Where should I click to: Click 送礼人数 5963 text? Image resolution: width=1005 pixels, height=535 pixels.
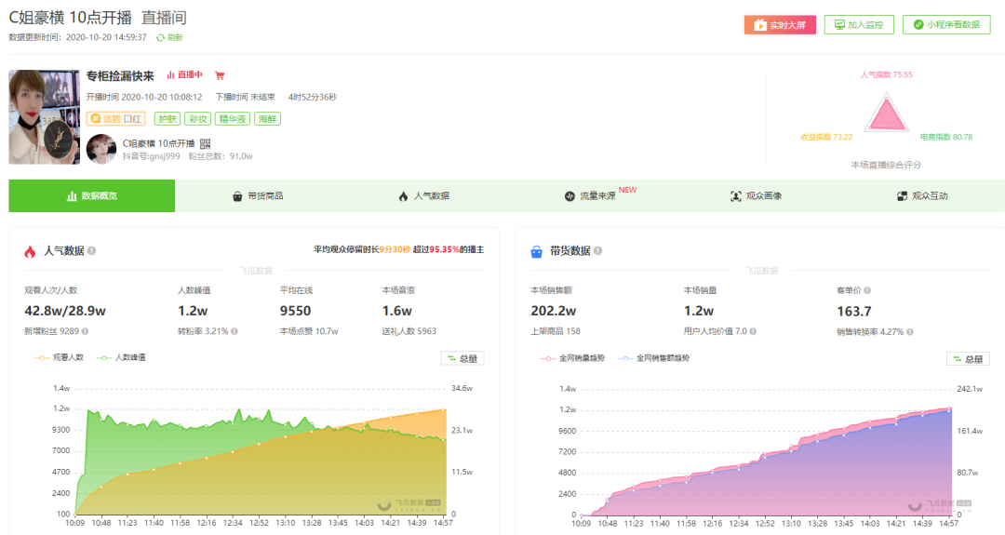(409, 331)
